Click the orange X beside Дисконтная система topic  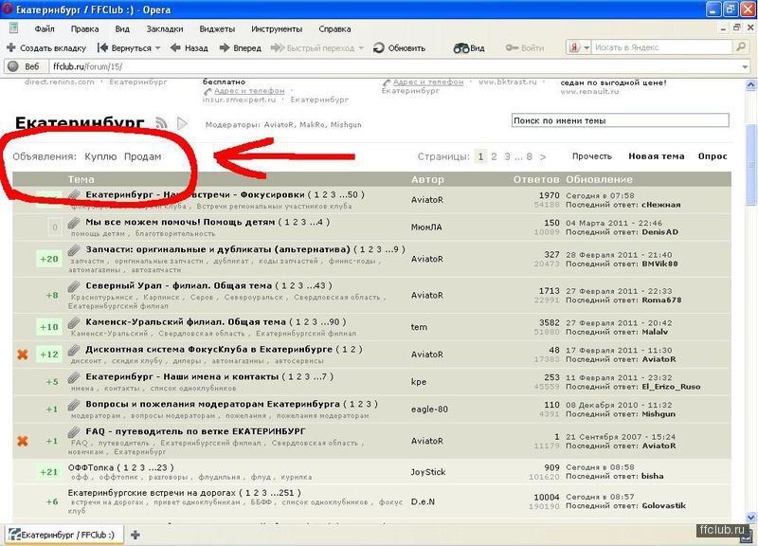click(x=22, y=354)
